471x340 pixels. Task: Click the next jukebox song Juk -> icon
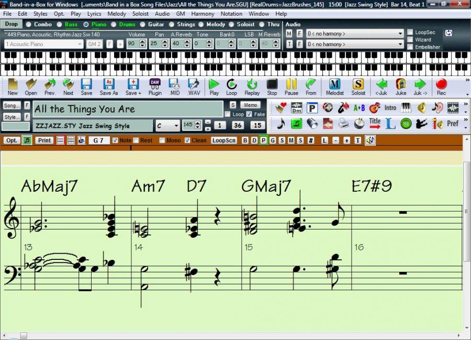click(x=420, y=87)
